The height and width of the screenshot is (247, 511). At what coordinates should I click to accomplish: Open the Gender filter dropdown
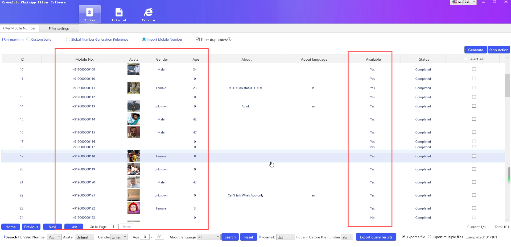pos(119,237)
